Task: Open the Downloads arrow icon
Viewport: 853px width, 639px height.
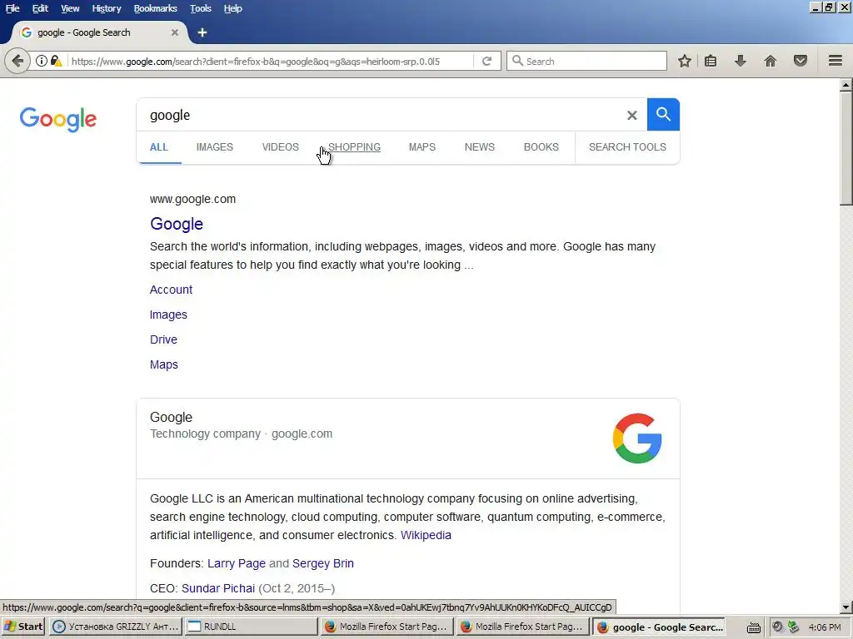Action: pos(740,61)
